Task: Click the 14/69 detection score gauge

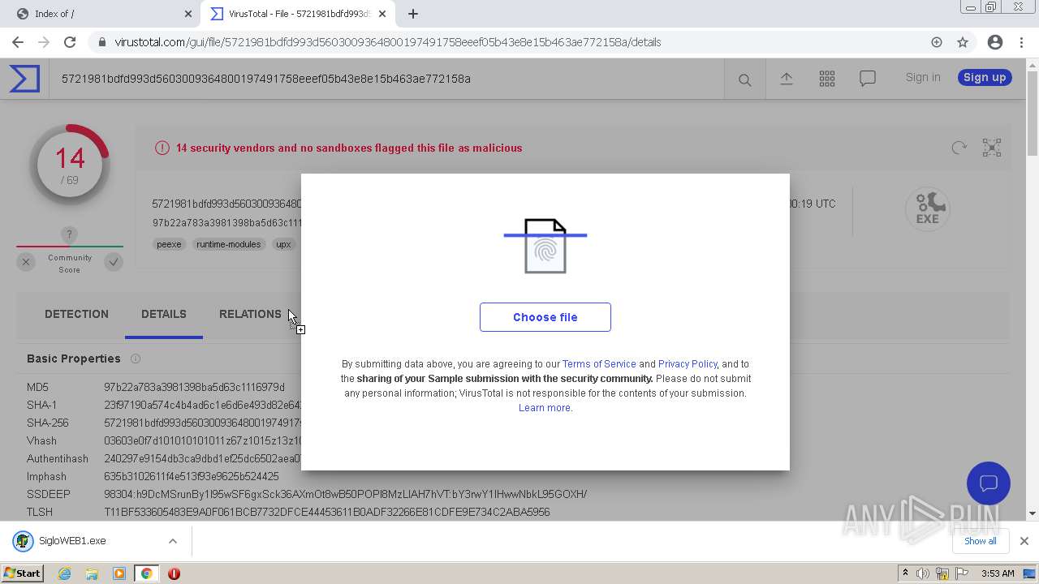Action: (70, 165)
